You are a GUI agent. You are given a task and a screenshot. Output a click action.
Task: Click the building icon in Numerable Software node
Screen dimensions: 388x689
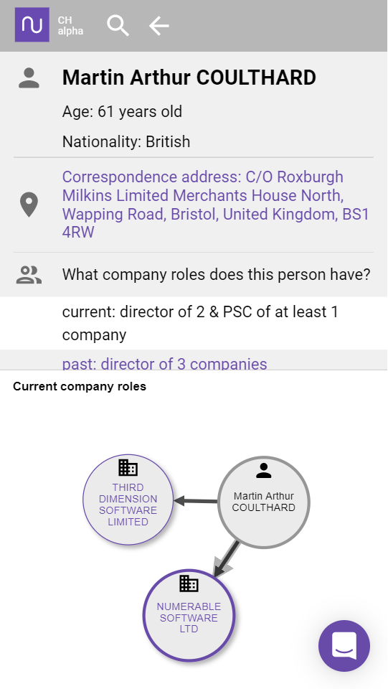coord(189,584)
